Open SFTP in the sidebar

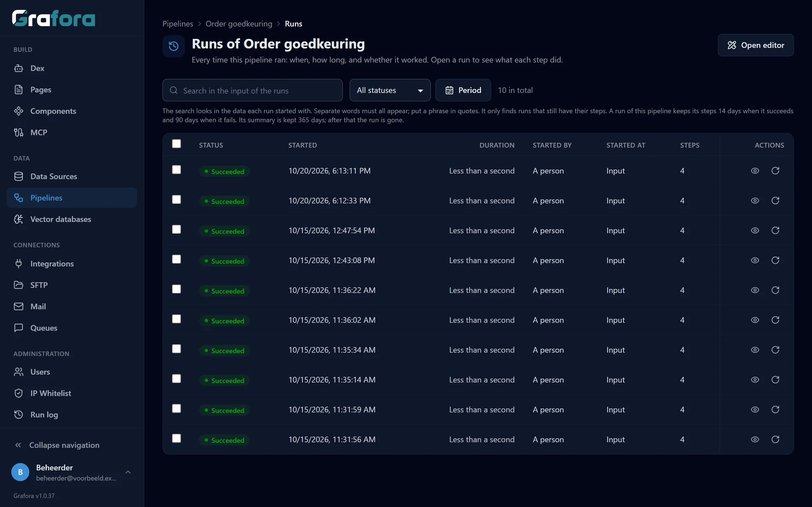[x=72, y=285]
